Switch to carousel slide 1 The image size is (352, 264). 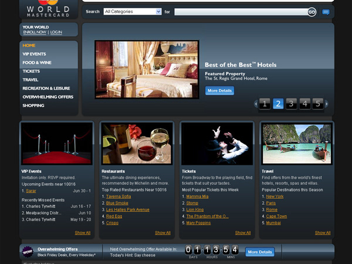coord(265,104)
